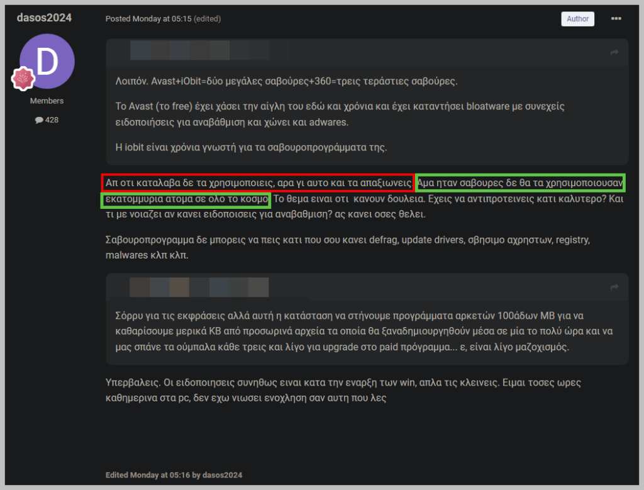
Task: Click the first quote text about Avast+iObit
Action: [x=287, y=81]
